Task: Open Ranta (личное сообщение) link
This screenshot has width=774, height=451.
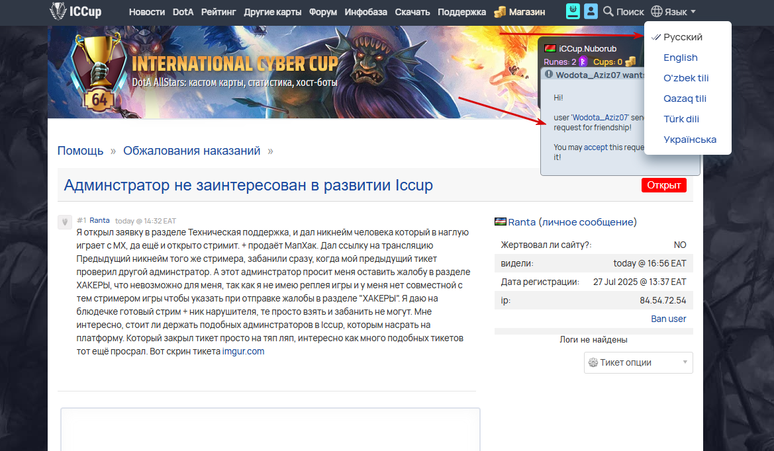Action: pos(572,222)
